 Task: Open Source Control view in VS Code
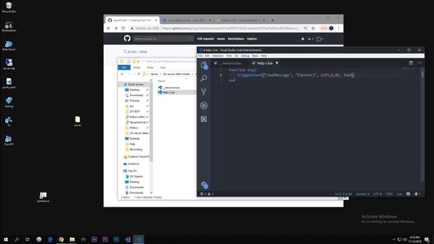204,91
